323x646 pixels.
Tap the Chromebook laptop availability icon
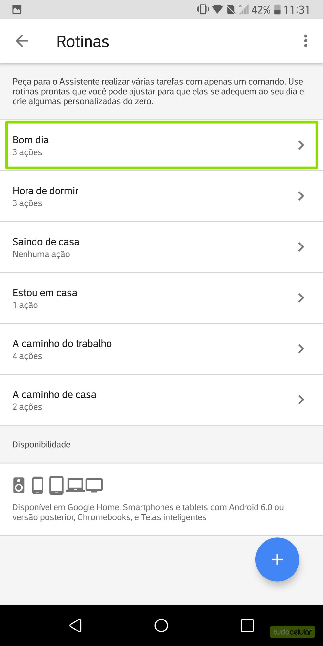coord(75,485)
